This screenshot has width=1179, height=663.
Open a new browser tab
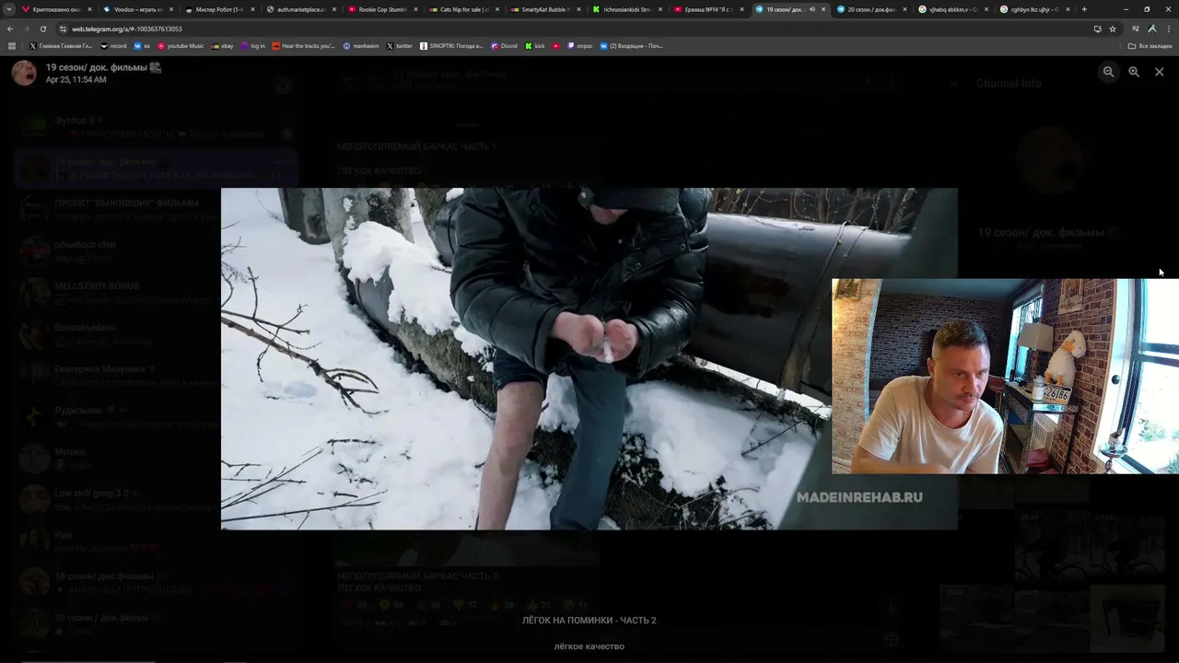click(1084, 9)
